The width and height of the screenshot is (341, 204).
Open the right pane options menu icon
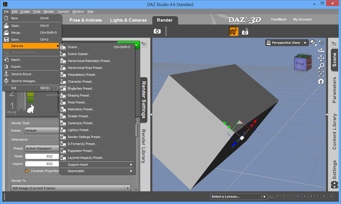pos(334,44)
